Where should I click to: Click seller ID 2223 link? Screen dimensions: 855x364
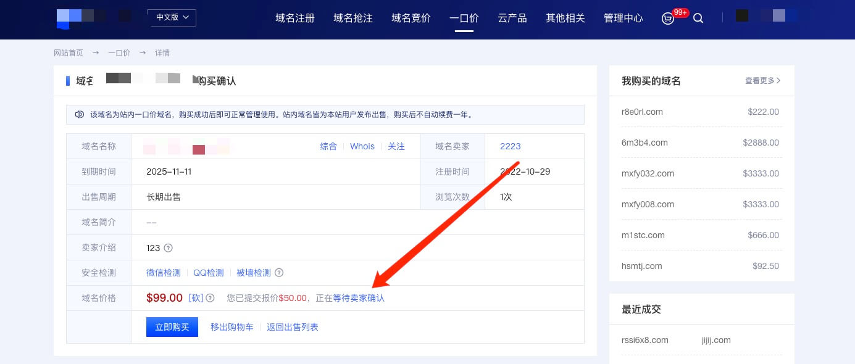511,146
